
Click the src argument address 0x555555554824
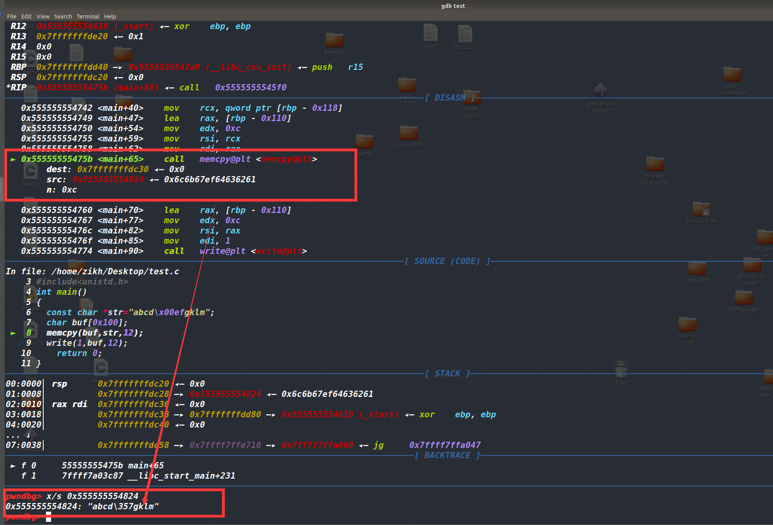pos(108,179)
